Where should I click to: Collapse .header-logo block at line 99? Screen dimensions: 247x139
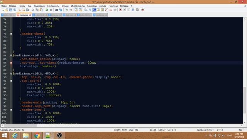coord(11,110)
